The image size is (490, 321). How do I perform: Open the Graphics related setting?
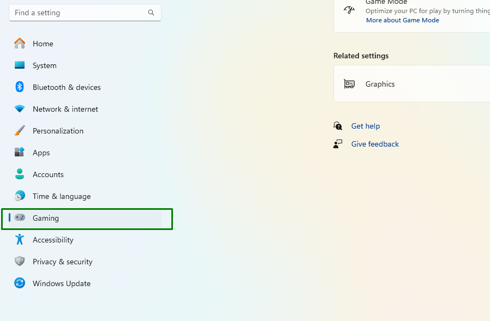[412, 84]
